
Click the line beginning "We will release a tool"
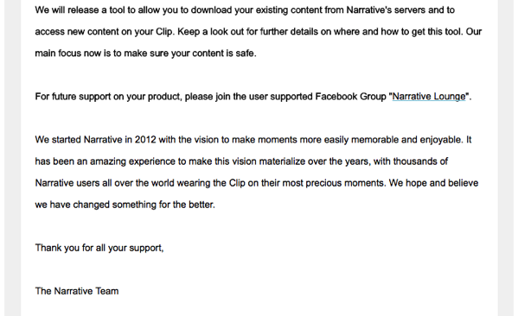[x=245, y=10]
